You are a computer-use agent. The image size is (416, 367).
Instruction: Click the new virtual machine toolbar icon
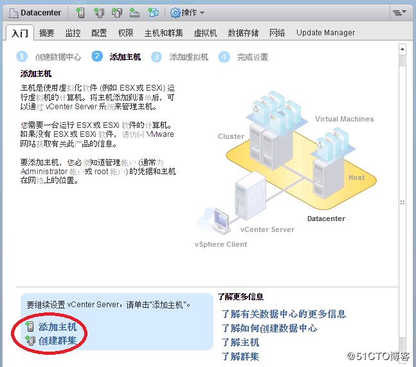(153, 12)
